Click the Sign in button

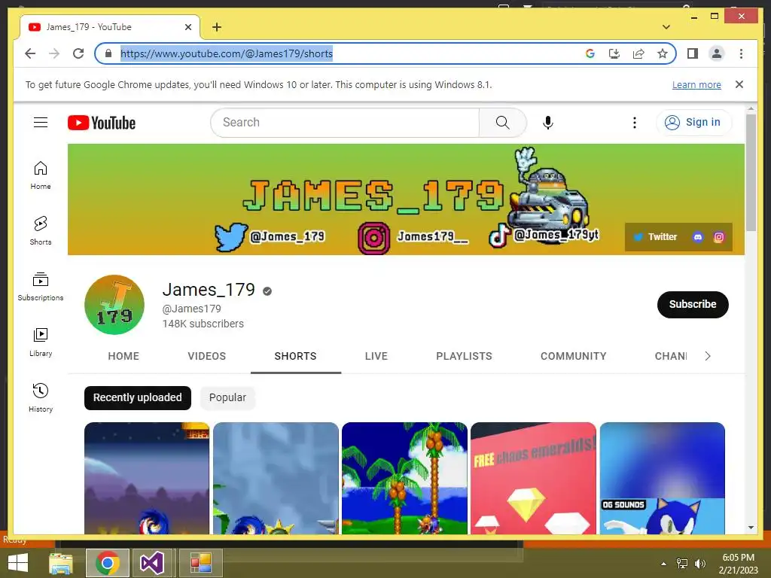pyautogui.click(x=693, y=123)
